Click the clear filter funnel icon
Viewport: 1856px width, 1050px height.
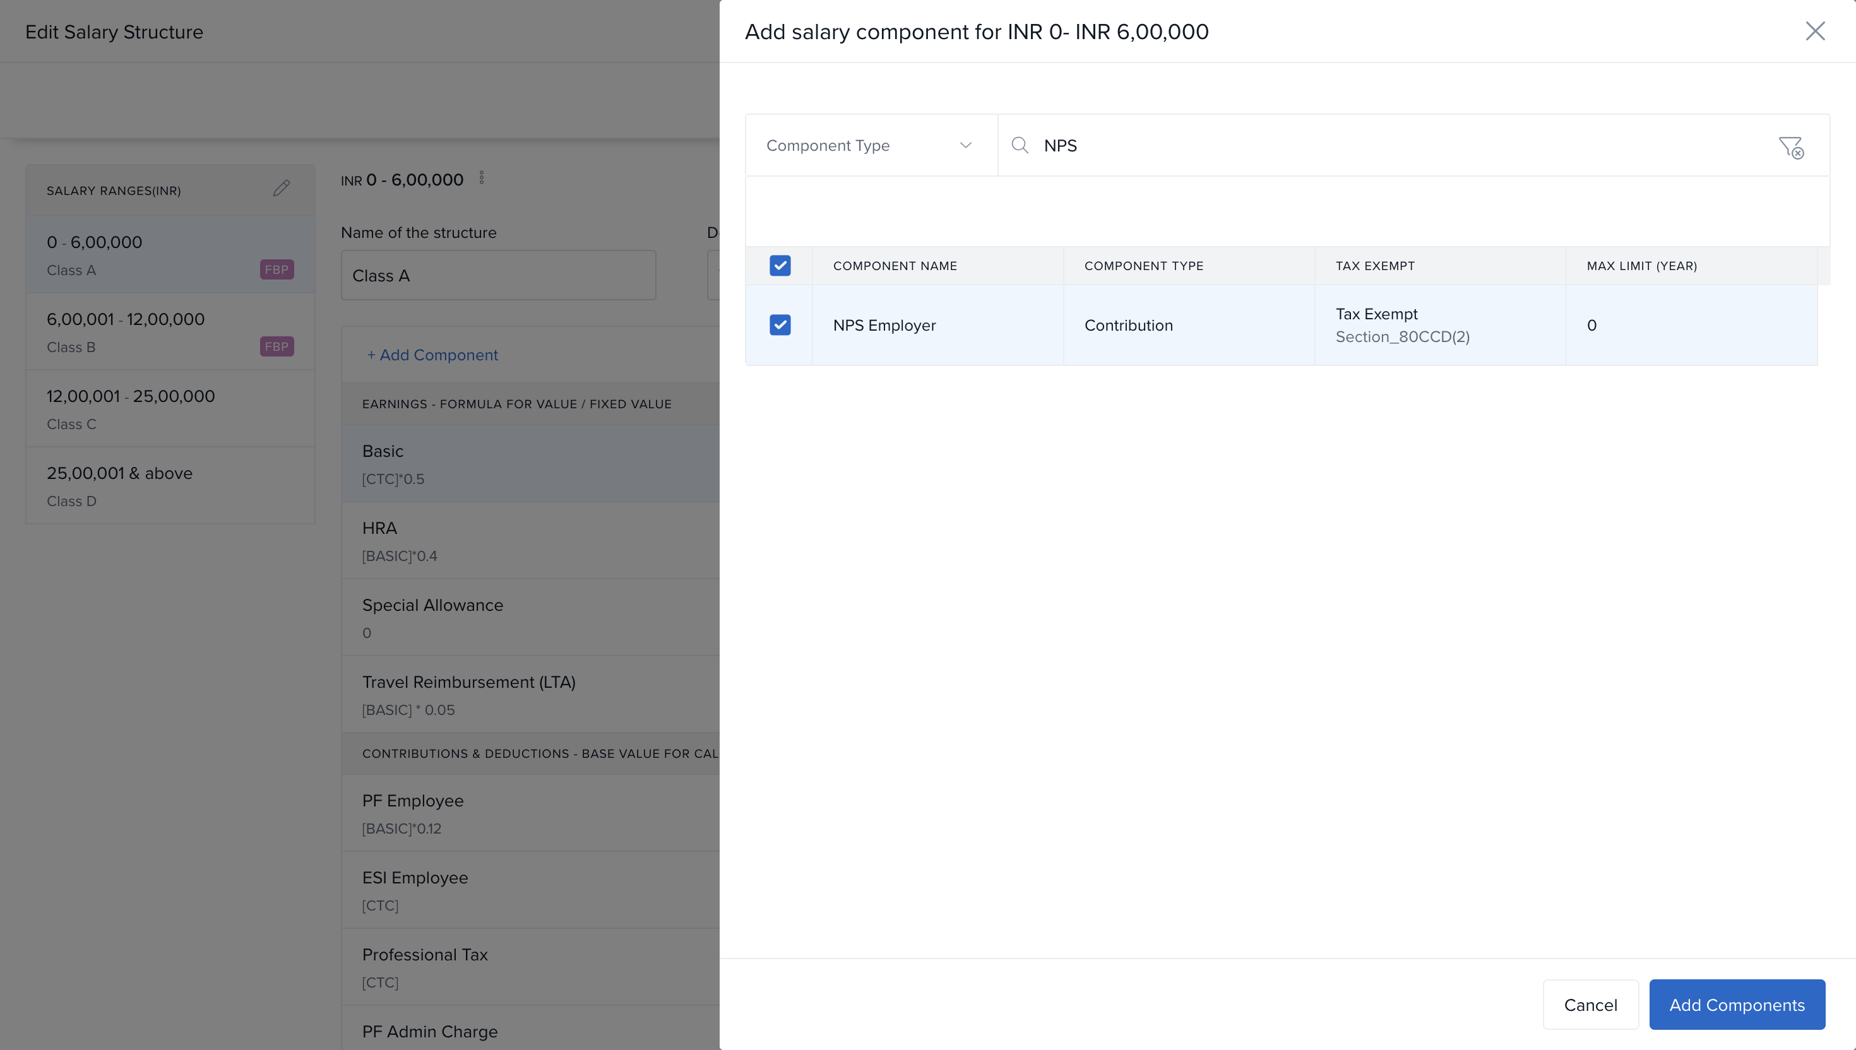tap(1790, 147)
